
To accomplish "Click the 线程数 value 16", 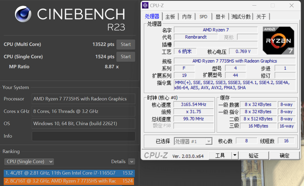I will coord(286,141).
